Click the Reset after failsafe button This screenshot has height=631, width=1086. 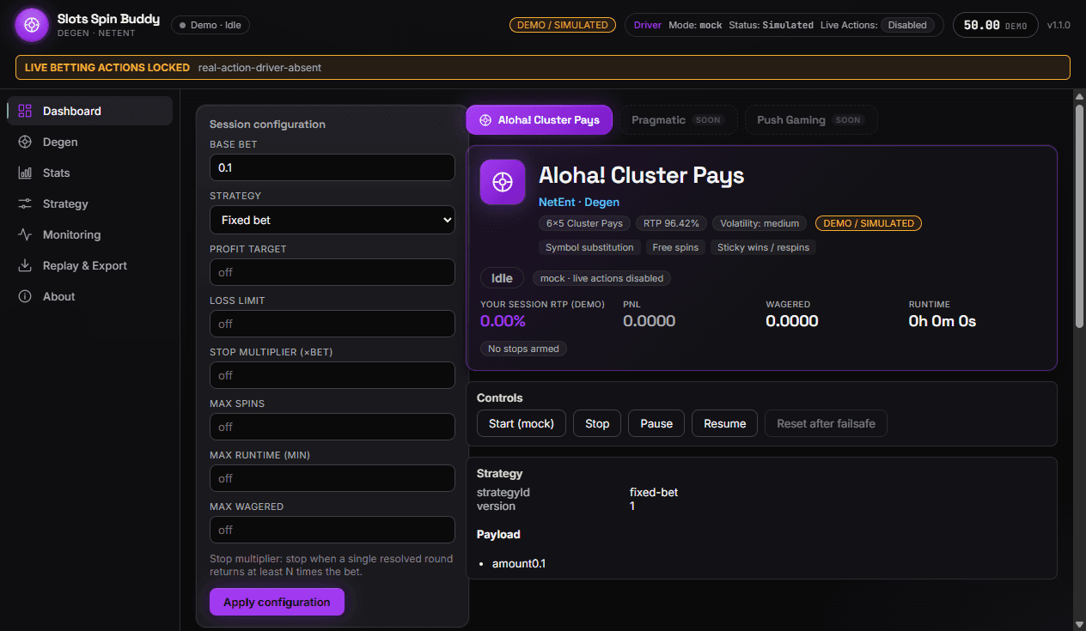pyautogui.click(x=826, y=423)
